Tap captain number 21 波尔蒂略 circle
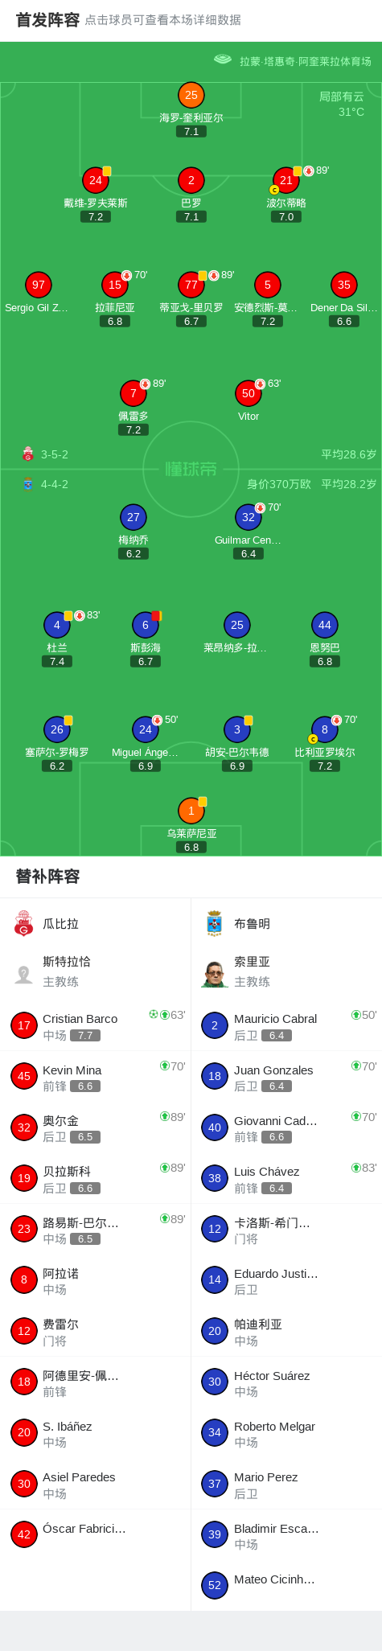 point(286,180)
